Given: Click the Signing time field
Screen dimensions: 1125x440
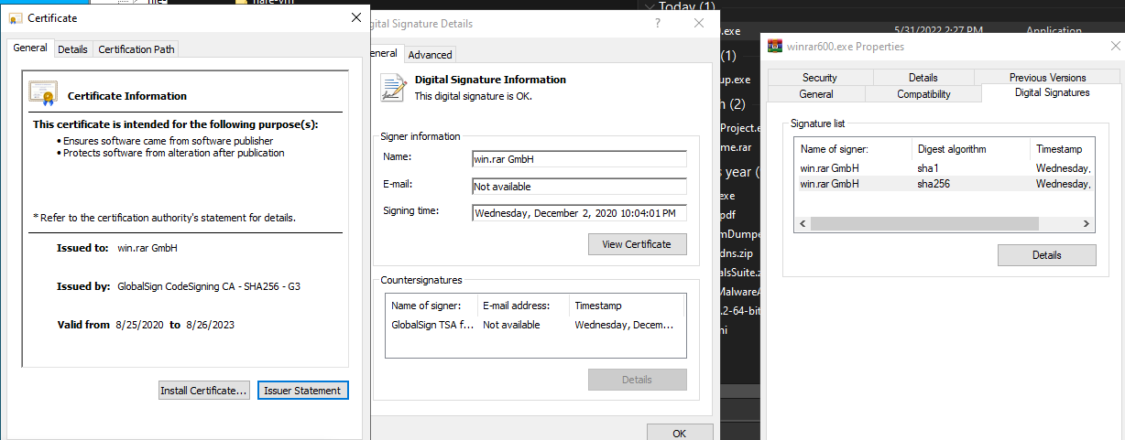Looking at the screenshot, I should point(579,213).
